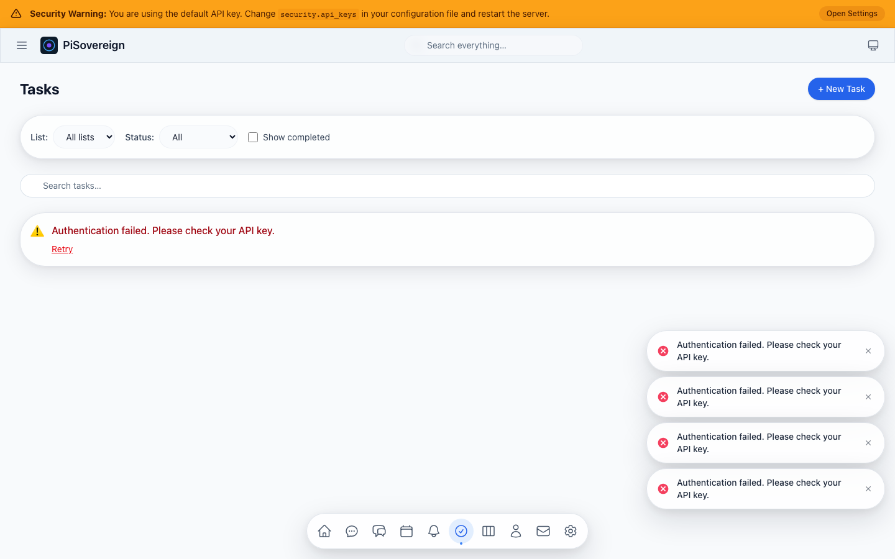Open the Kanban board columns icon
895x559 pixels.
489,531
